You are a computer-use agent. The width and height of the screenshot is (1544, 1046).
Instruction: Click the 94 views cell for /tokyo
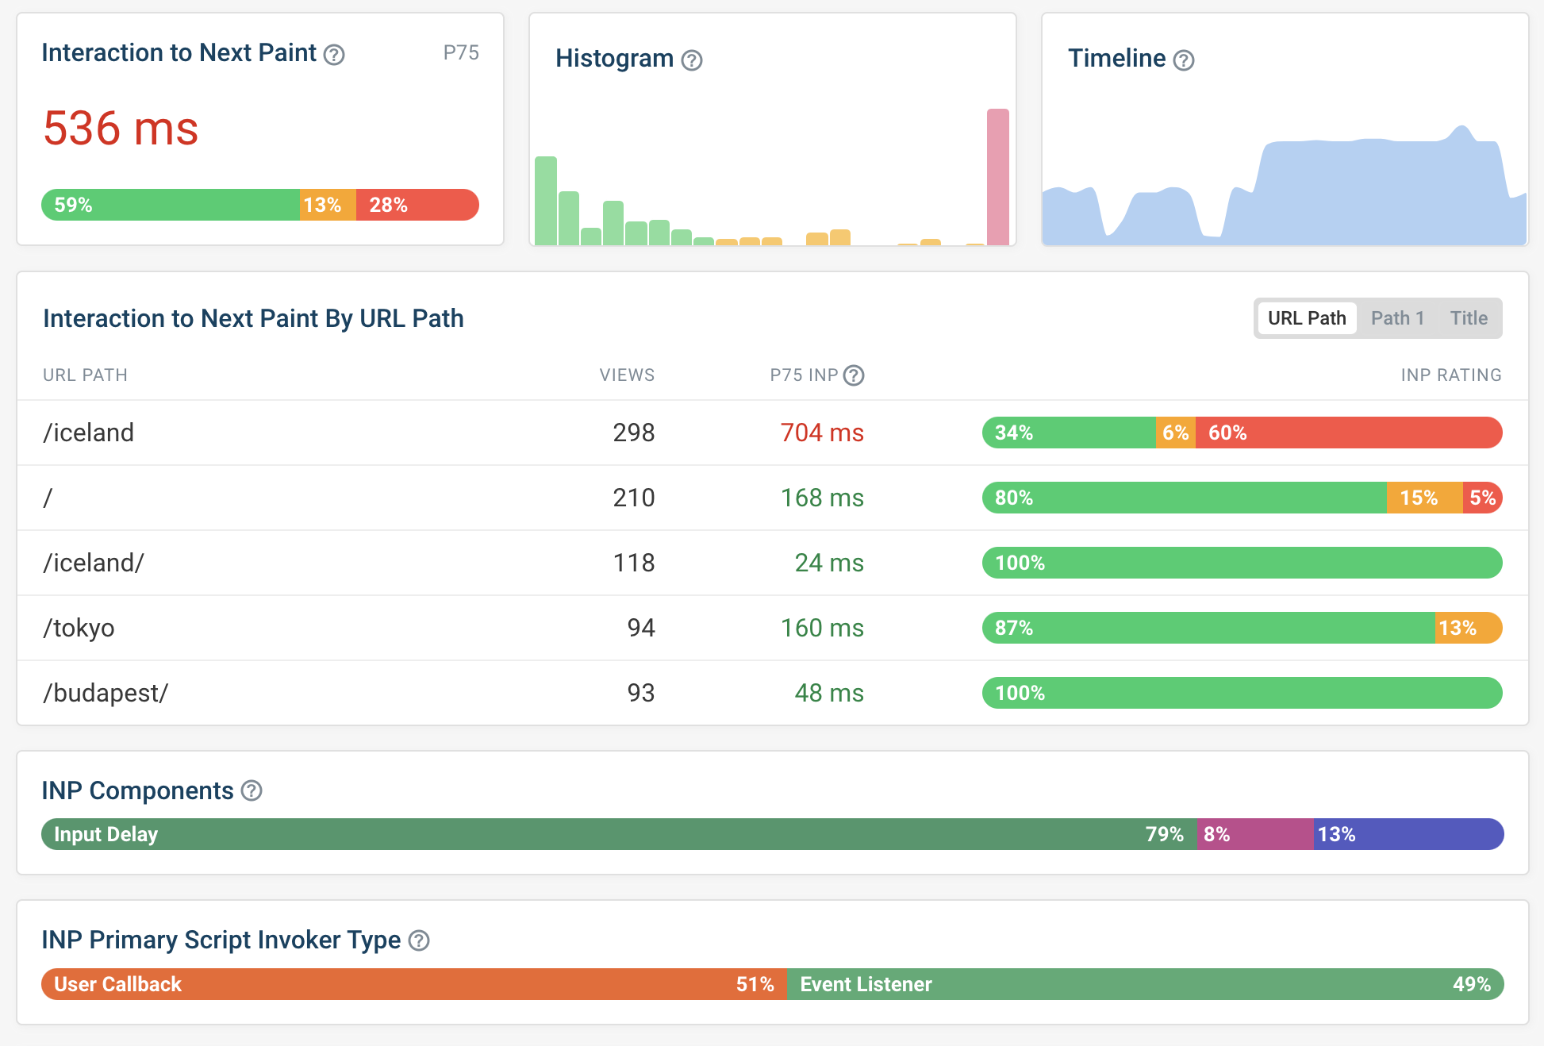(641, 628)
